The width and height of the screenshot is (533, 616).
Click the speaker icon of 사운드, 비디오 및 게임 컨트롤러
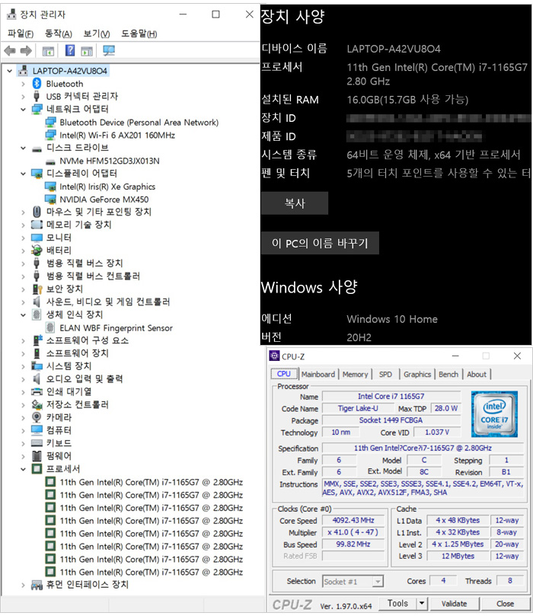pos(37,302)
